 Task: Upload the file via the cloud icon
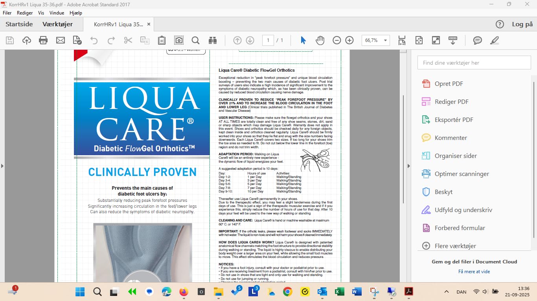point(27,40)
